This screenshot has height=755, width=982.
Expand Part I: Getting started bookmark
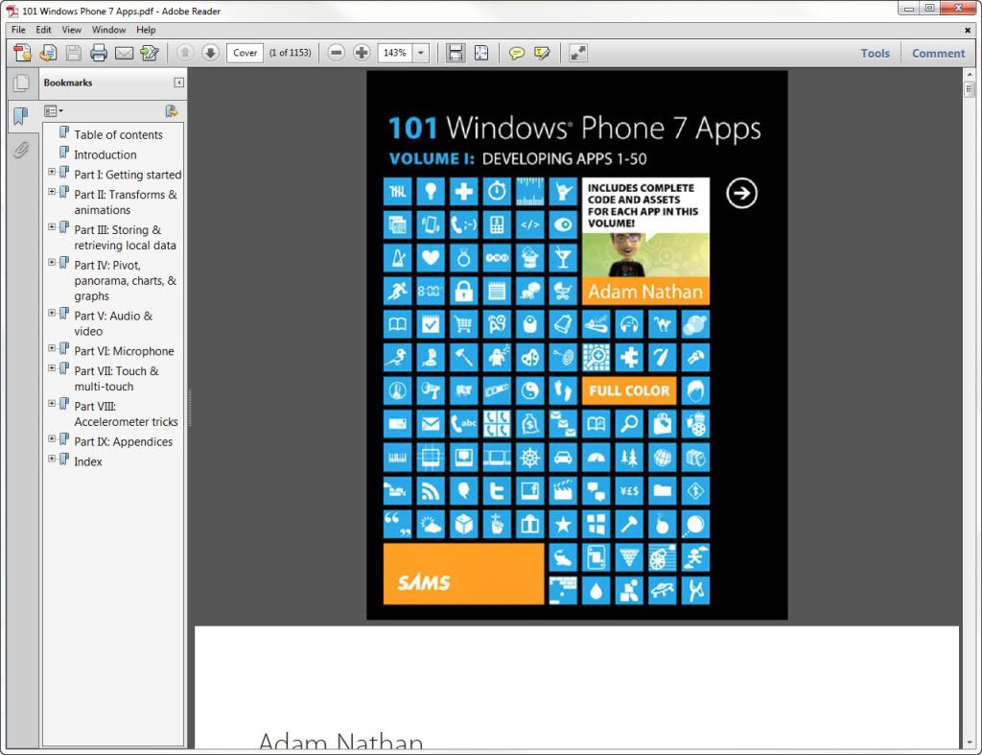pyautogui.click(x=52, y=171)
